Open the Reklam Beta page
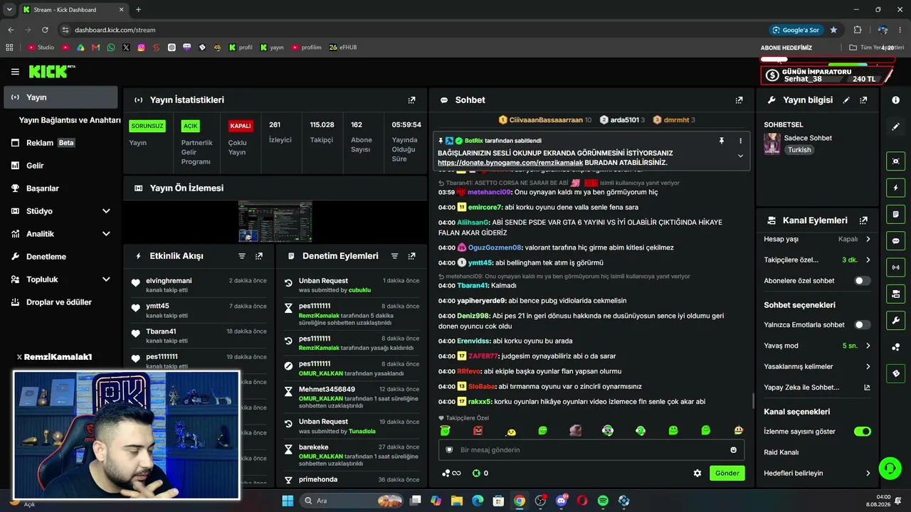Image resolution: width=911 pixels, height=512 pixels. (60, 143)
